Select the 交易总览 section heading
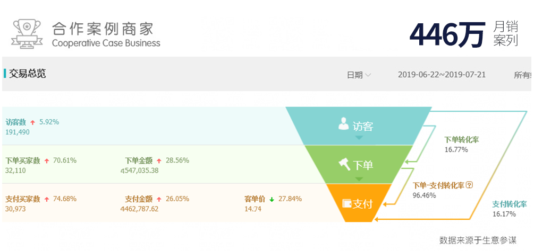This screenshot has height=251, width=534. coord(27,74)
